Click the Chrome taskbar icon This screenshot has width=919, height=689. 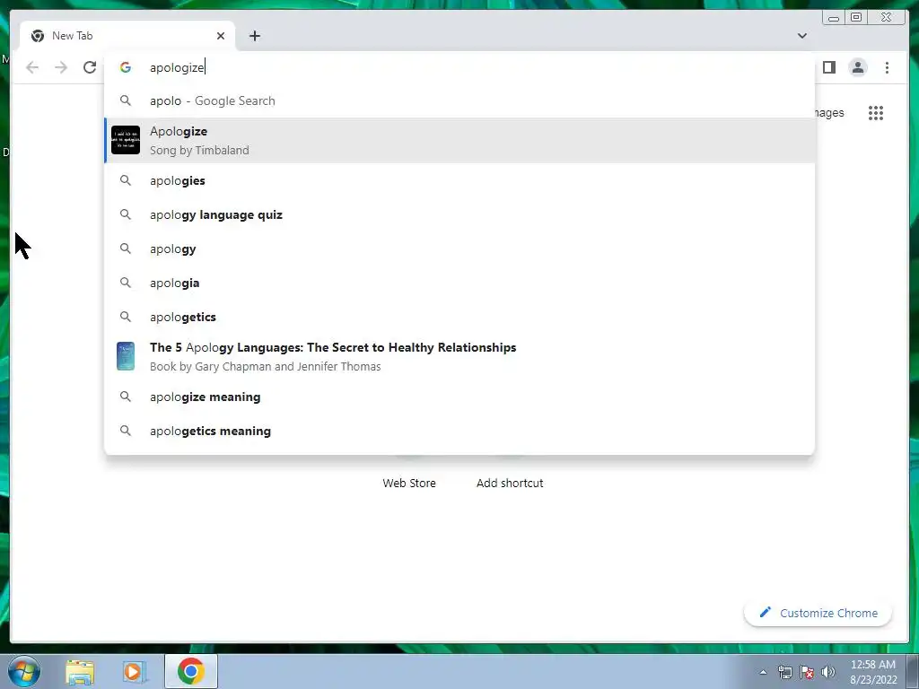tap(190, 671)
